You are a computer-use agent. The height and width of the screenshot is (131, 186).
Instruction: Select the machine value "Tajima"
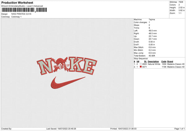(x=152, y=19)
